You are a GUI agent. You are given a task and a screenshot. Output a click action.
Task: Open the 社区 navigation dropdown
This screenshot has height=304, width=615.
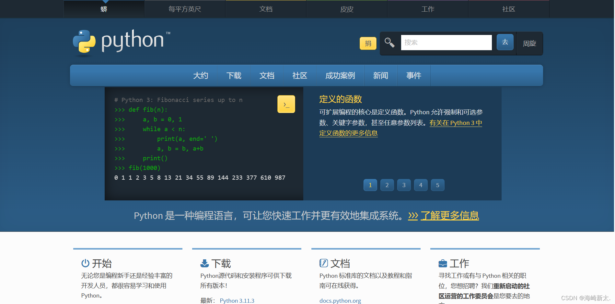coord(300,75)
